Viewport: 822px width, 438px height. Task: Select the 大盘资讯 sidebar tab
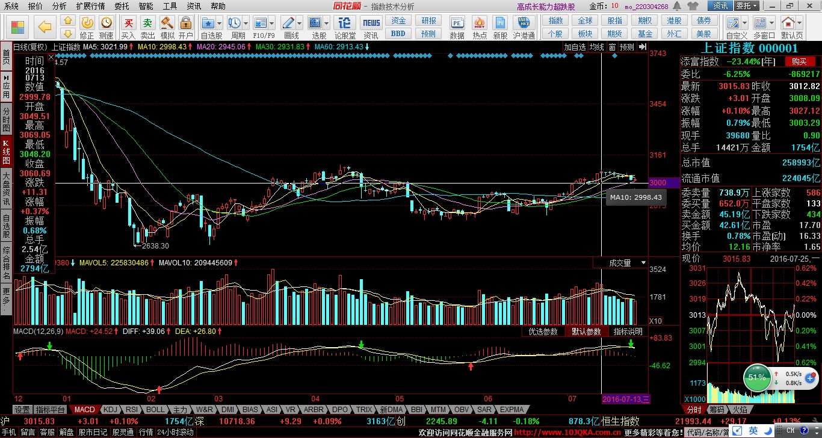[x=6, y=188]
